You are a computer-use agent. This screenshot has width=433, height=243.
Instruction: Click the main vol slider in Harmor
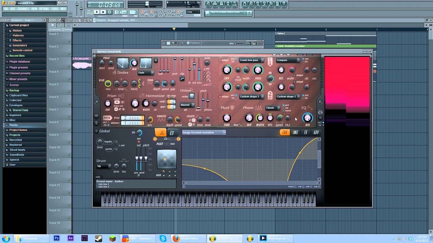194,70
